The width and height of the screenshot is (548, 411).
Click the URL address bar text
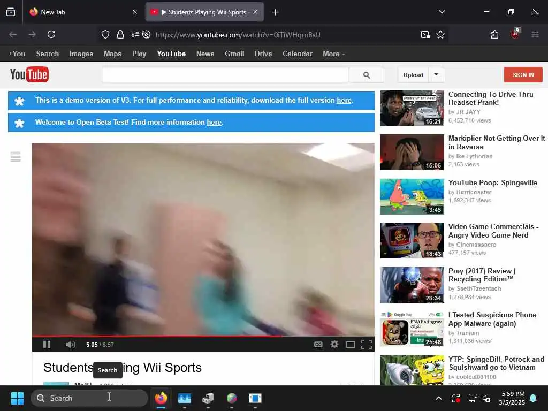click(238, 35)
